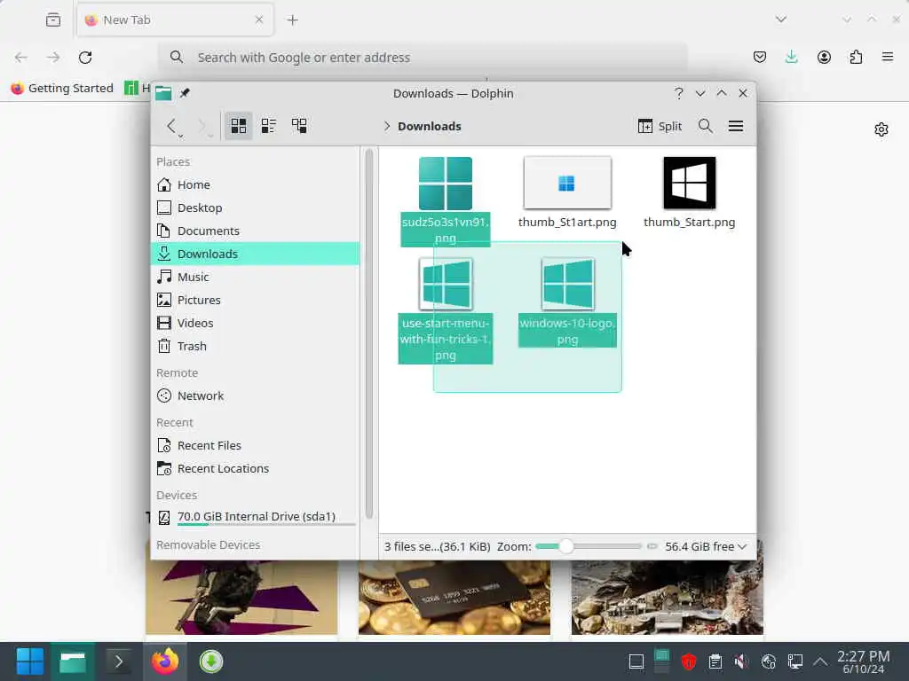The image size is (909, 681).
Task: Open Firefox Pocket save icon
Action: (760, 57)
